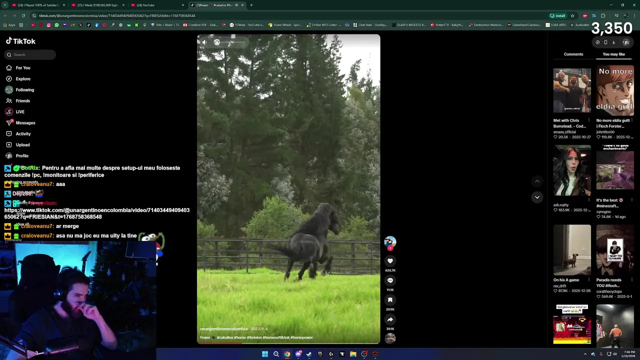Image resolution: width=640 pixels, height=360 pixels.
Task: Open more options for 'No more eldia guilt'
Action: (x=632, y=120)
